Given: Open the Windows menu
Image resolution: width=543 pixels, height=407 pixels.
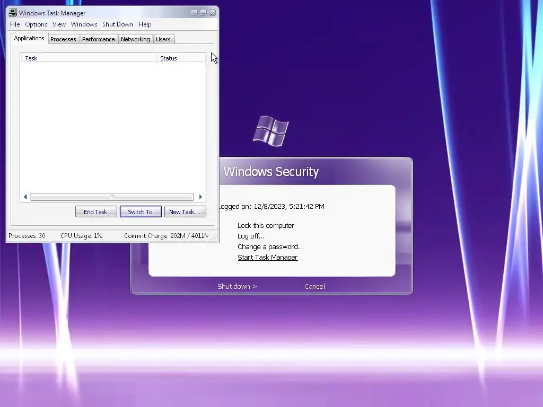Looking at the screenshot, I should [x=84, y=24].
